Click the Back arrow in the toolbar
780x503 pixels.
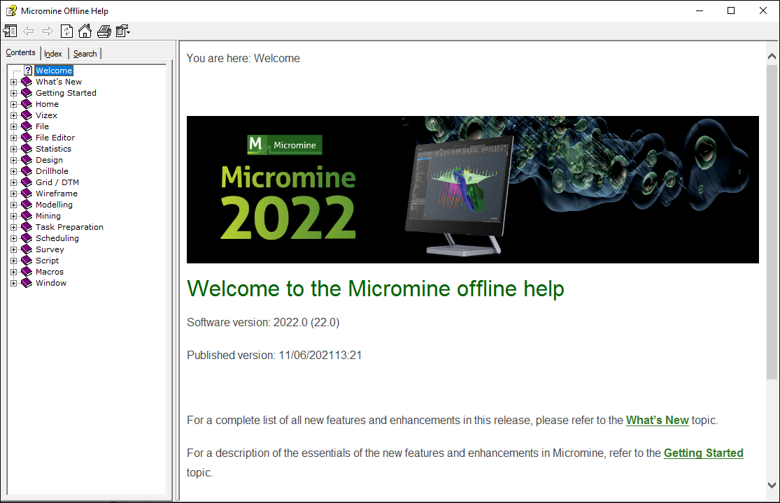pos(28,31)
